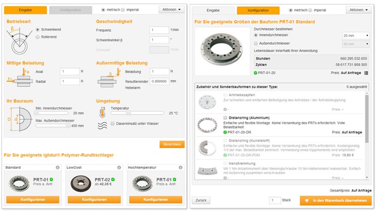This screenshot has height=212, width=377.
Task: Click the Max. Außendurchmesser slider
Action: coord(52,126)
